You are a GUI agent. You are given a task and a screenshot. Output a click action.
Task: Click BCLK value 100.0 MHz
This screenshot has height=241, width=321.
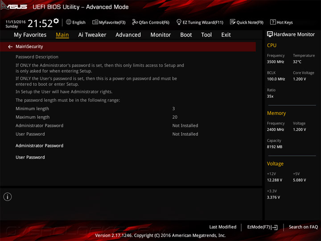(x=276, y=79)
